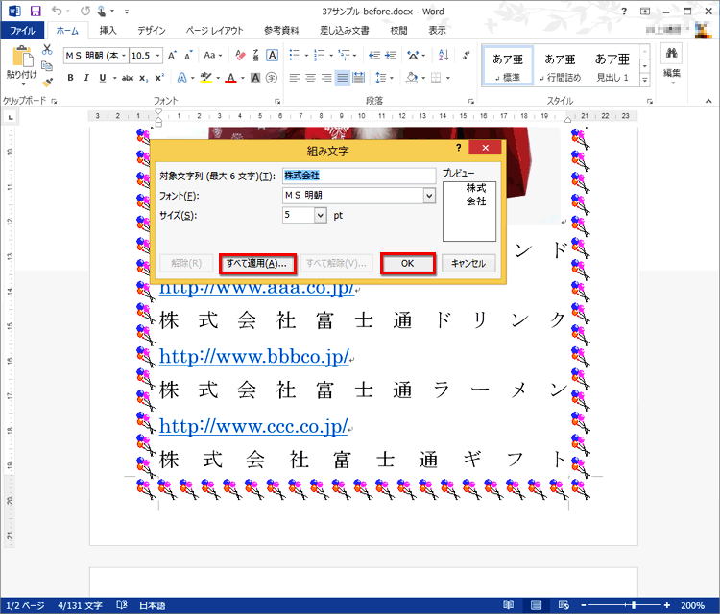Select the Format Painter brush

tap(47, 83)
